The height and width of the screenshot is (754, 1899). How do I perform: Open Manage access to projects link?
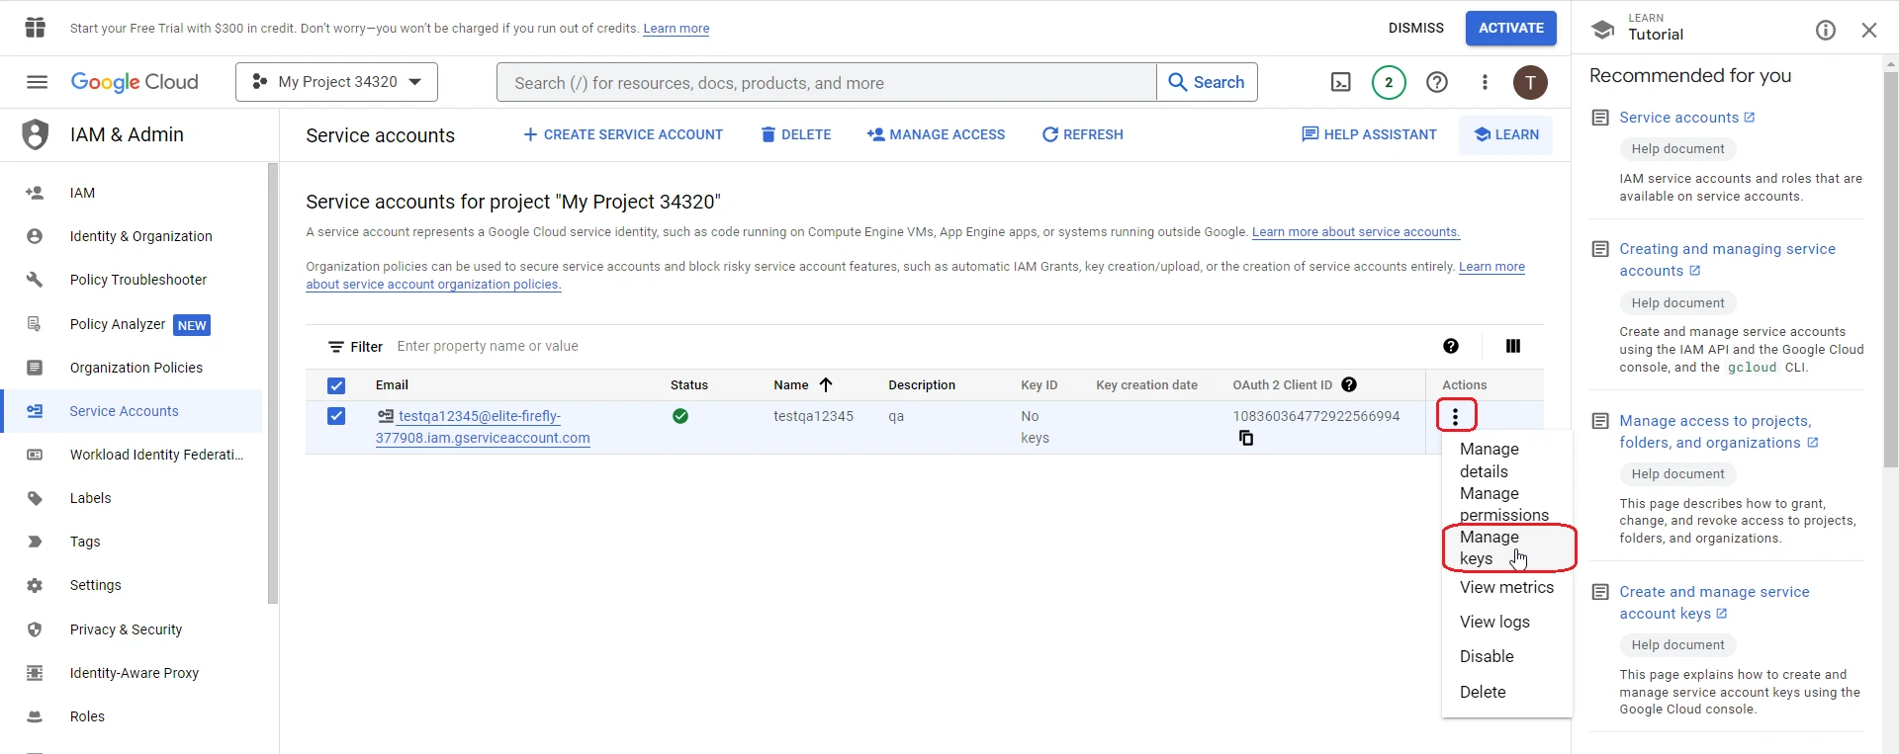point(1719,432)
